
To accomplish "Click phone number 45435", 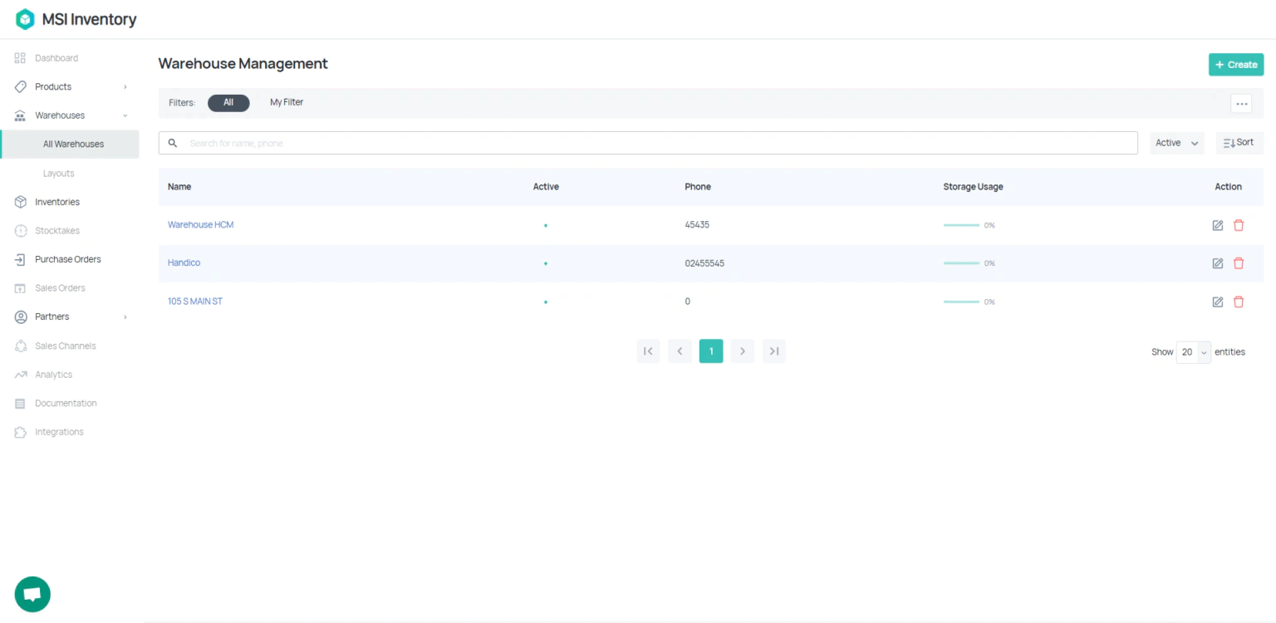I will (x=697, y=225).
